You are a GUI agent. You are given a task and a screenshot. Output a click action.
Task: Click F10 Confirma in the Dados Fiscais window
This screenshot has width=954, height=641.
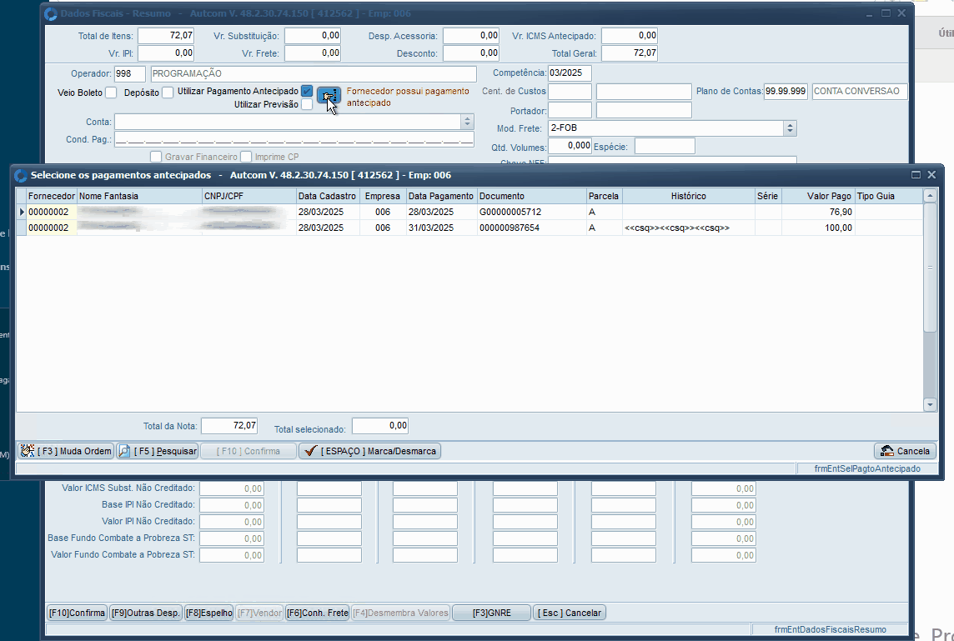tap(78, 613)
